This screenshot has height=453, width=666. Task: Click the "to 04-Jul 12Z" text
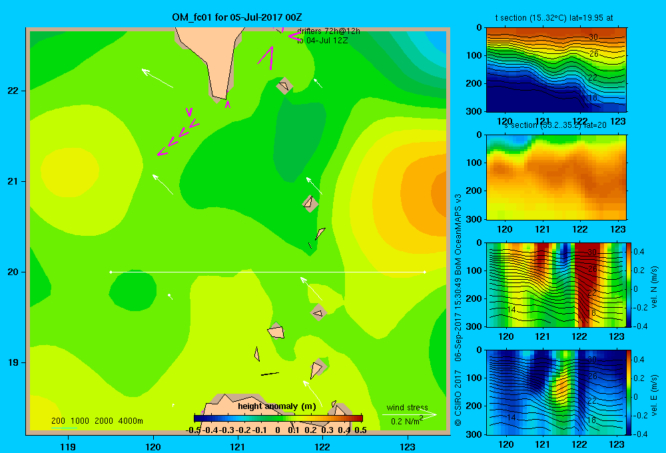322,41
